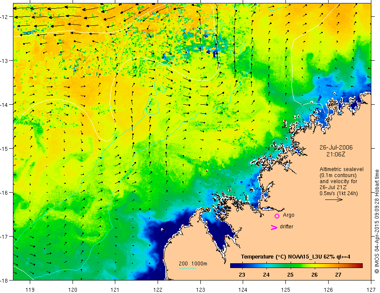This screenshot has width=380, height=293.
Task: Click longitude axis label 121
Action: click(115, 290)
